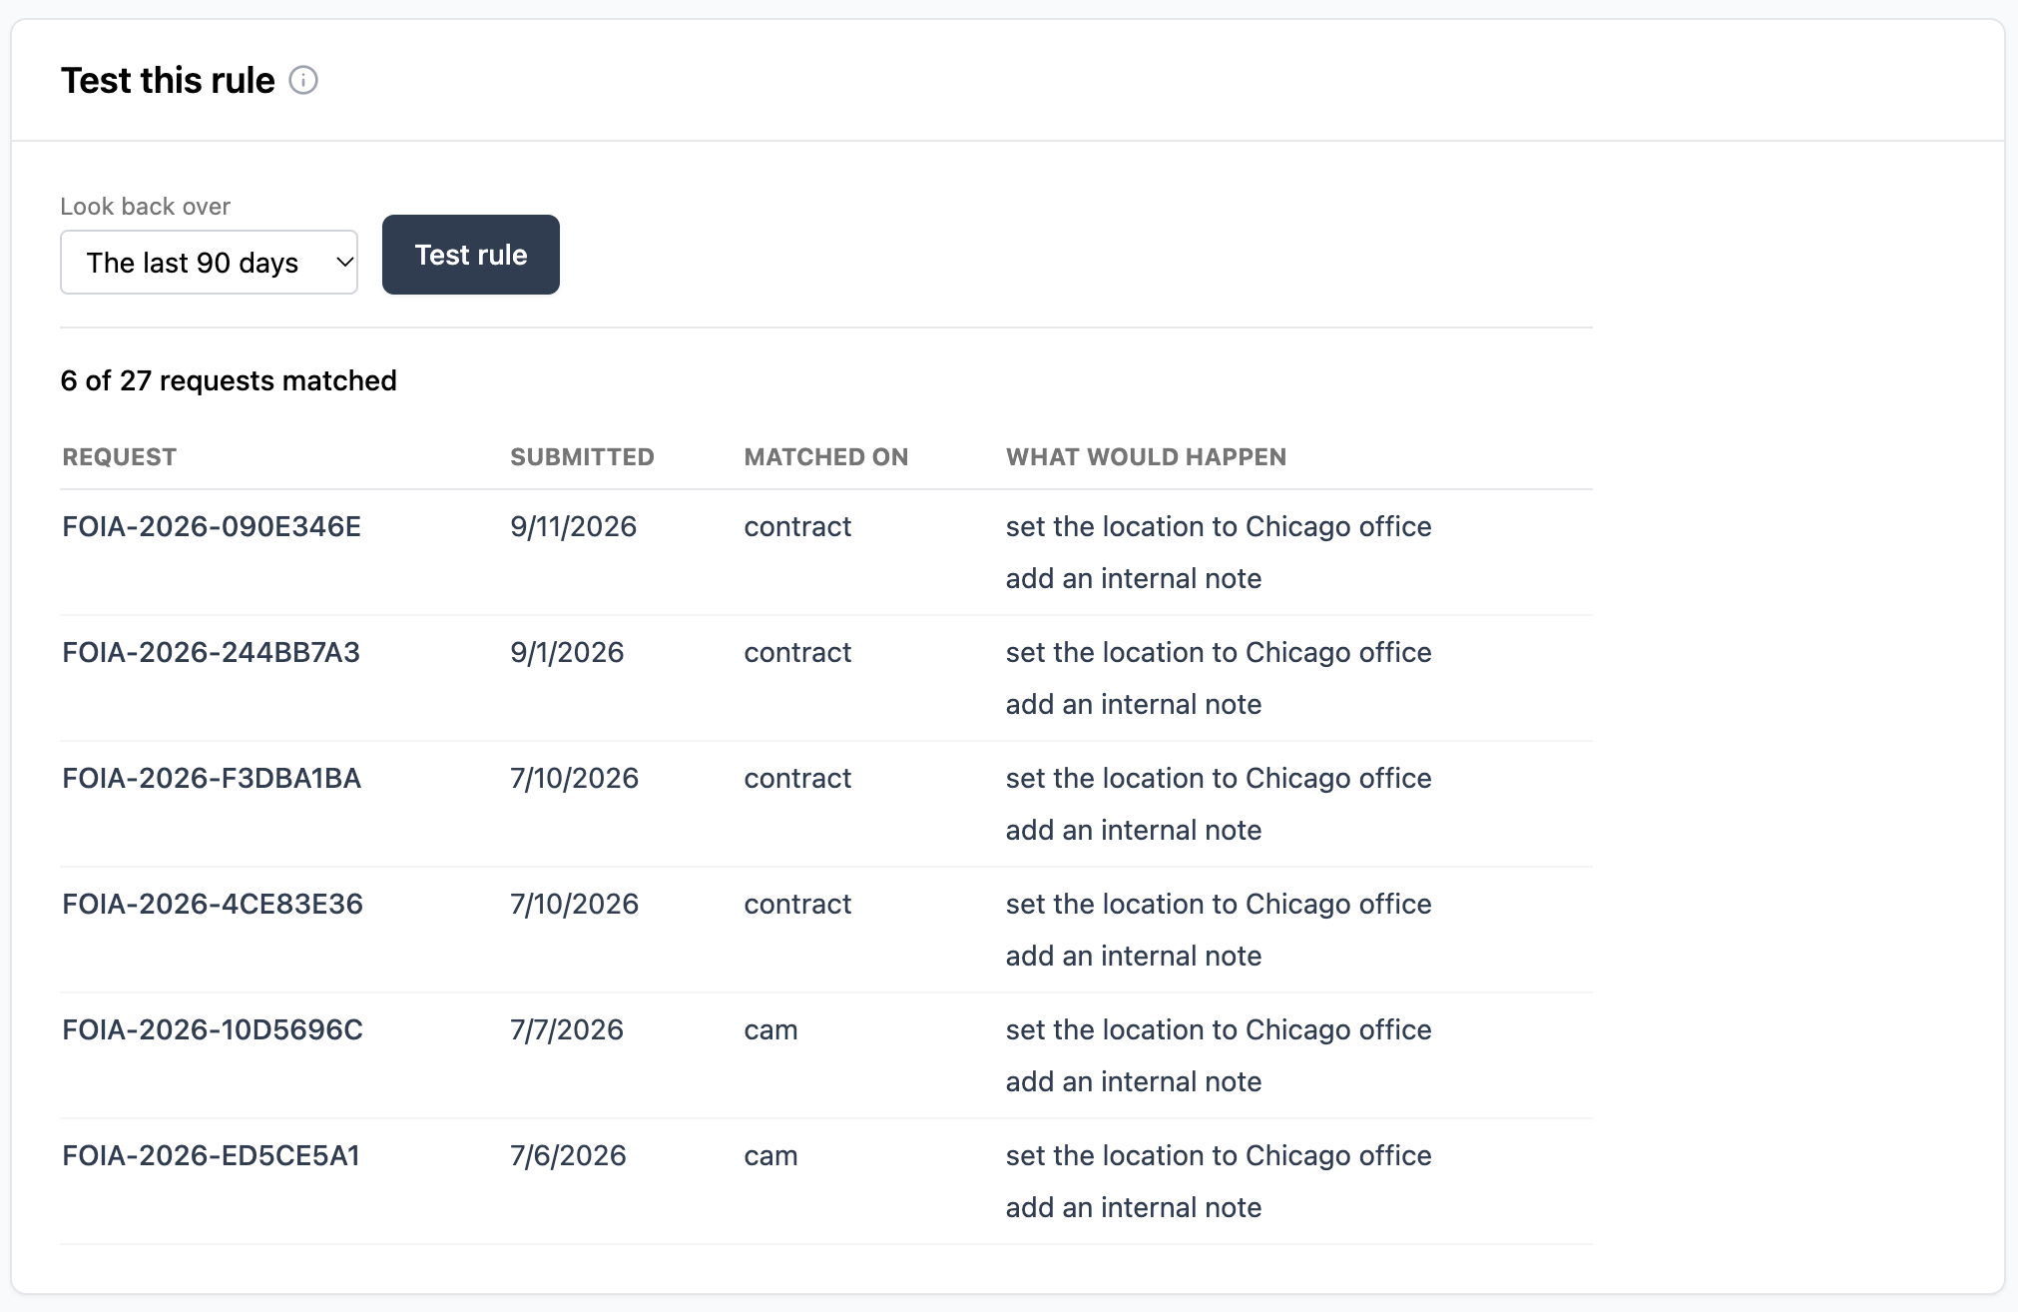The height and width of the screenshot is (1312, 2018).
Task: Select request FOIA-2026-10D5696C
Action: click(x=213, y=1029)
